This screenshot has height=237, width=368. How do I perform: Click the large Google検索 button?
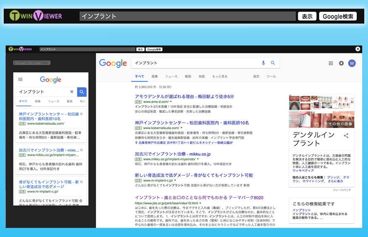point(338,17)
